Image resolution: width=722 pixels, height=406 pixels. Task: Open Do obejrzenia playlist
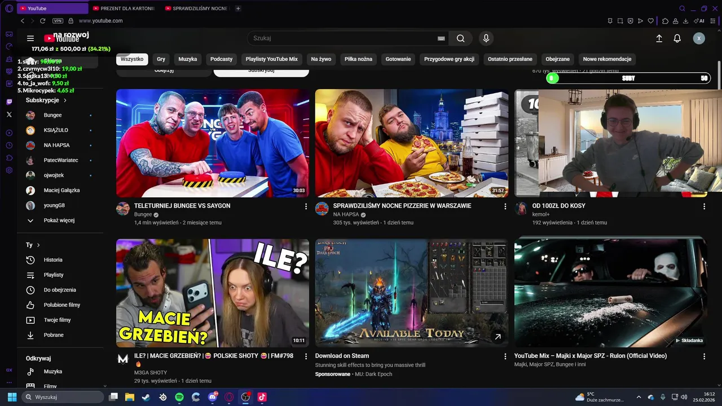tap(60, 290)
